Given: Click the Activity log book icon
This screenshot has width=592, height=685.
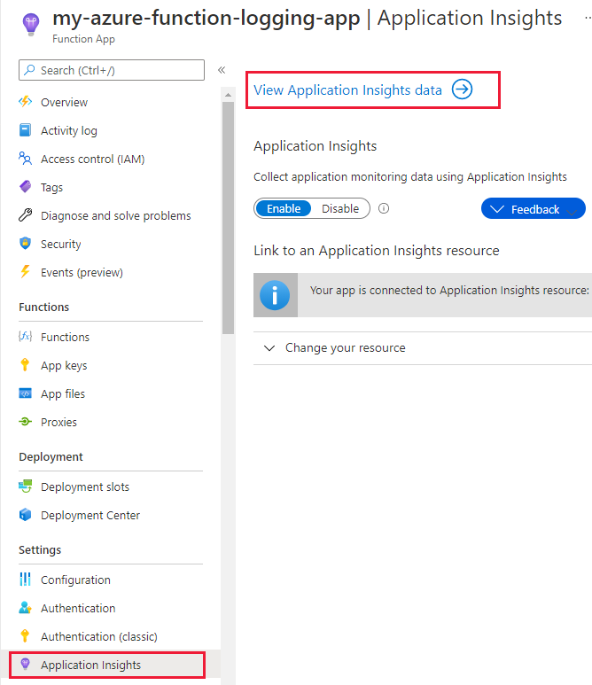Looking at the screenshot, I should point(26,130).
